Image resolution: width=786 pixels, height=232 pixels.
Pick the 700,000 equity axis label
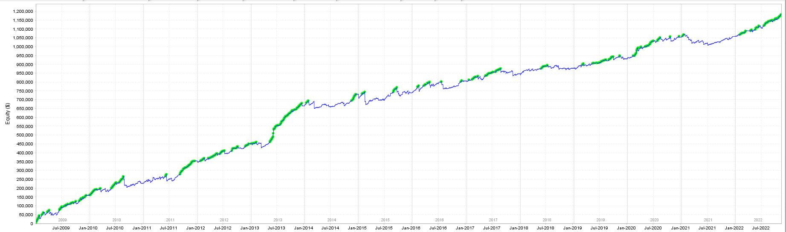25,100
